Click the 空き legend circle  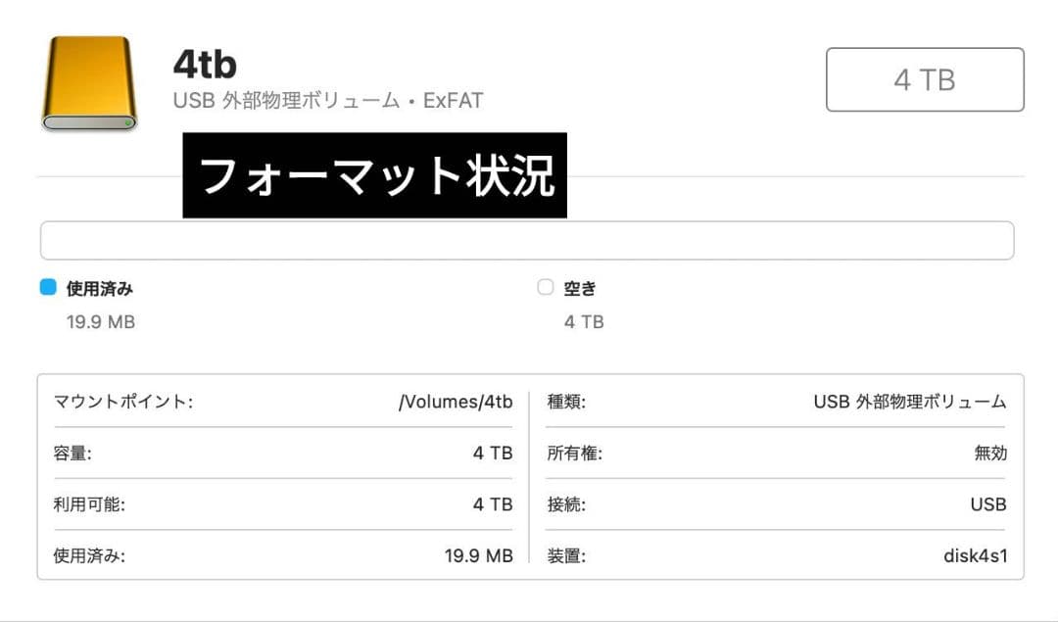point(545,285)
